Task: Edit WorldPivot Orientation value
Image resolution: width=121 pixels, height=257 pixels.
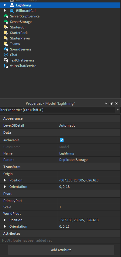Action: [x=89, y=226]
